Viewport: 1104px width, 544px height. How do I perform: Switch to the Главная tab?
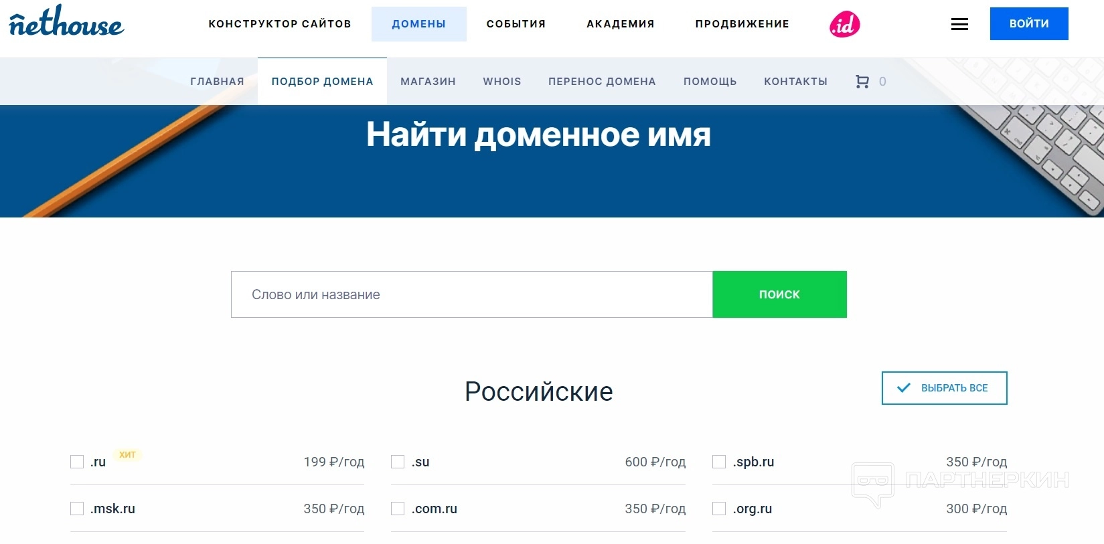[217, 82]
